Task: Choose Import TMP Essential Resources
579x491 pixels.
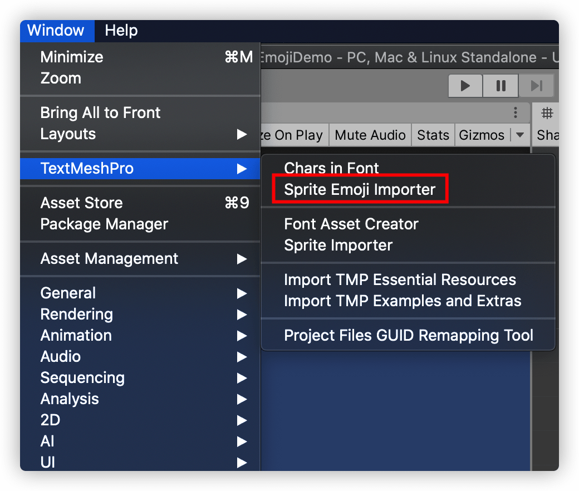Action: [408, 279]
